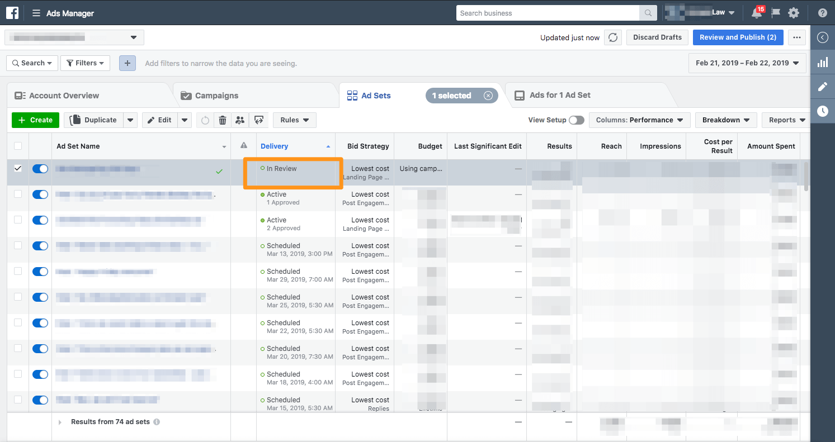Click the people audience toolbar icon
Viewport: 835px width, 442px height.
coord(240,120)
